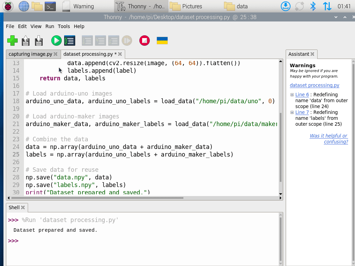Run current script with green play button
355x266 pixels.
pos(56,41)
